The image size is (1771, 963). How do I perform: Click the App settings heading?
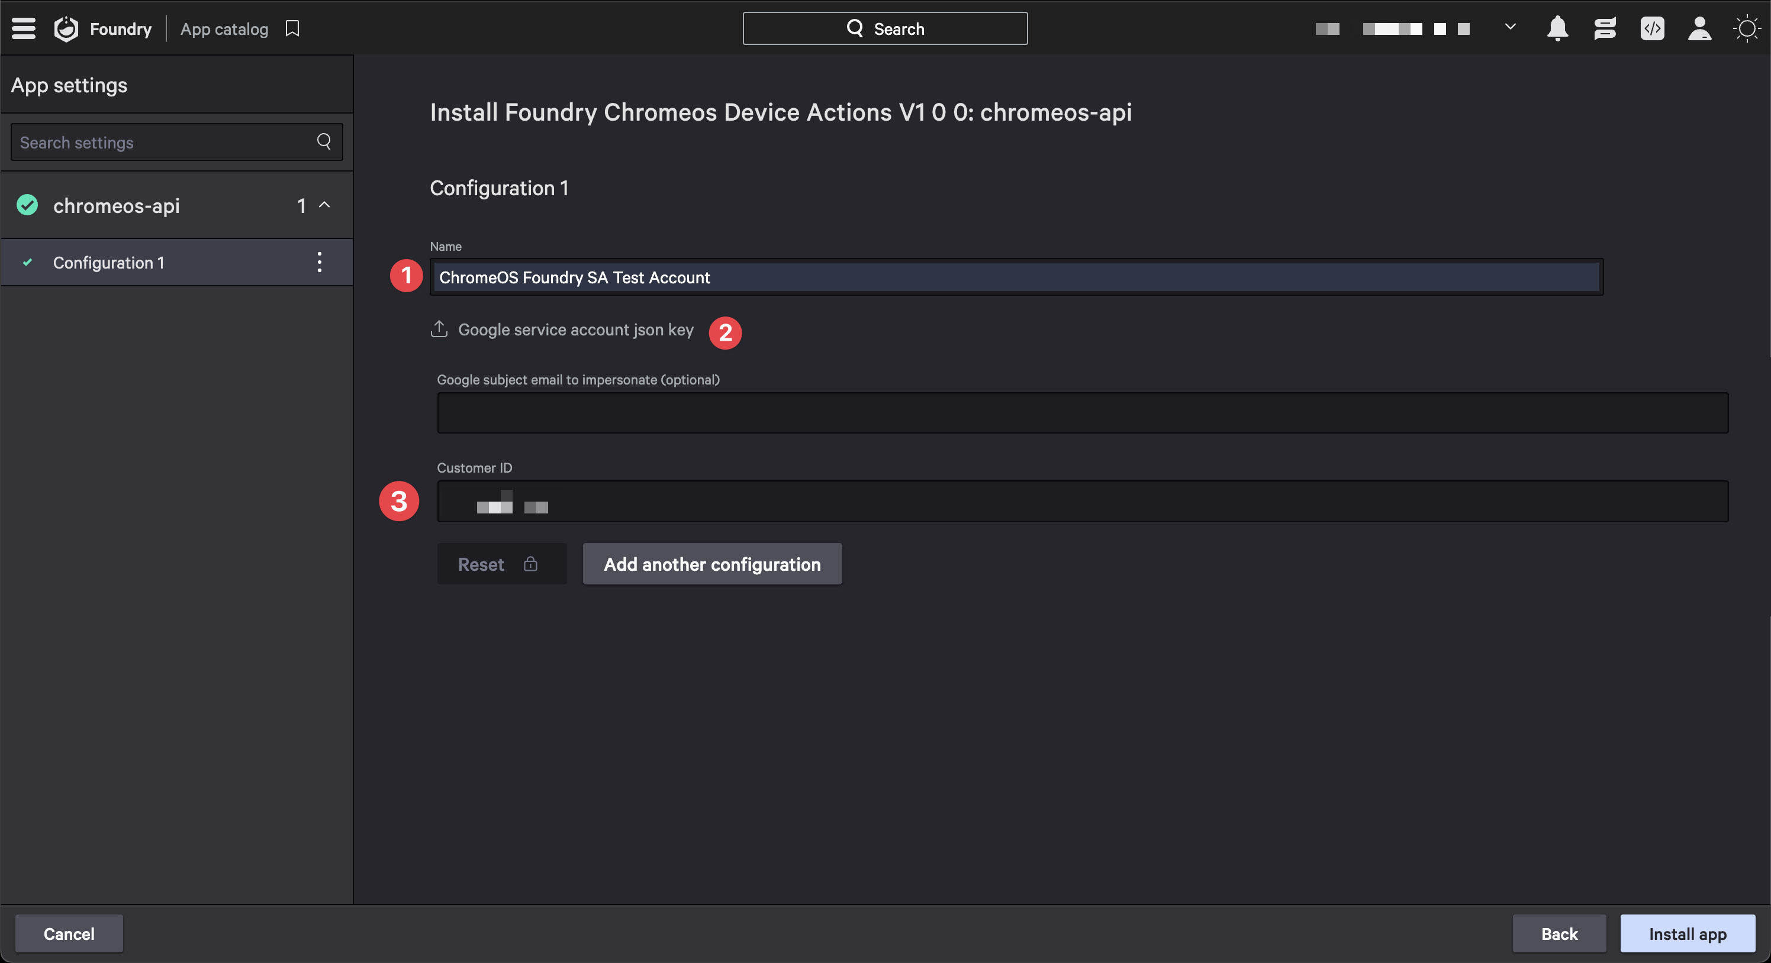pos(69,85)
